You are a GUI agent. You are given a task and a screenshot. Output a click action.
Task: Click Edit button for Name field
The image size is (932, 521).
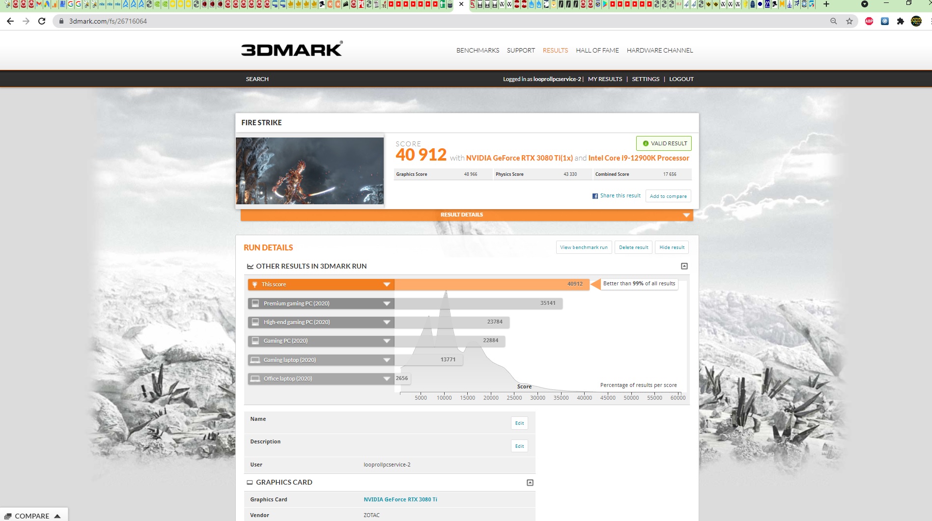point(519,423)
